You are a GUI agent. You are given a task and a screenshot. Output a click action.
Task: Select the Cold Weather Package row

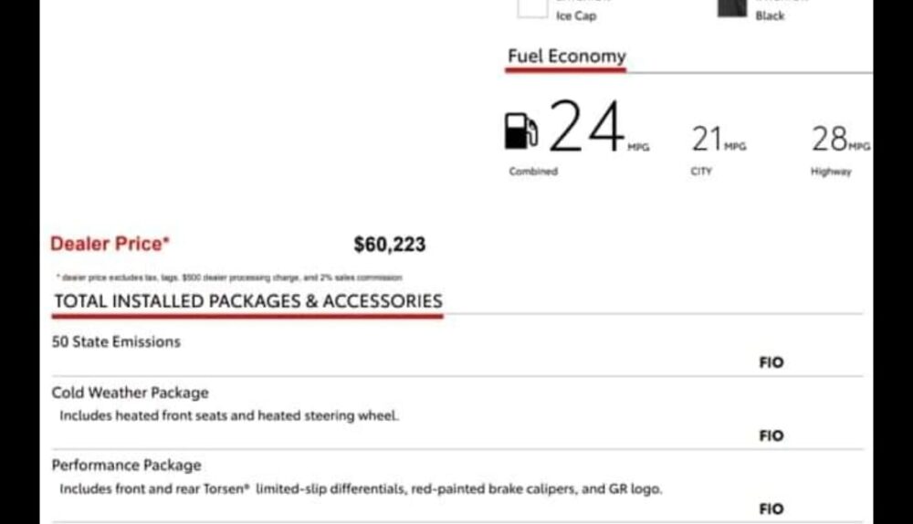(x=457, y=414)
